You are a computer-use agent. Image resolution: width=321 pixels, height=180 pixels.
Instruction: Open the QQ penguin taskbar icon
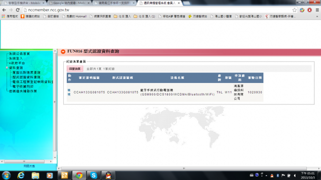108,175
